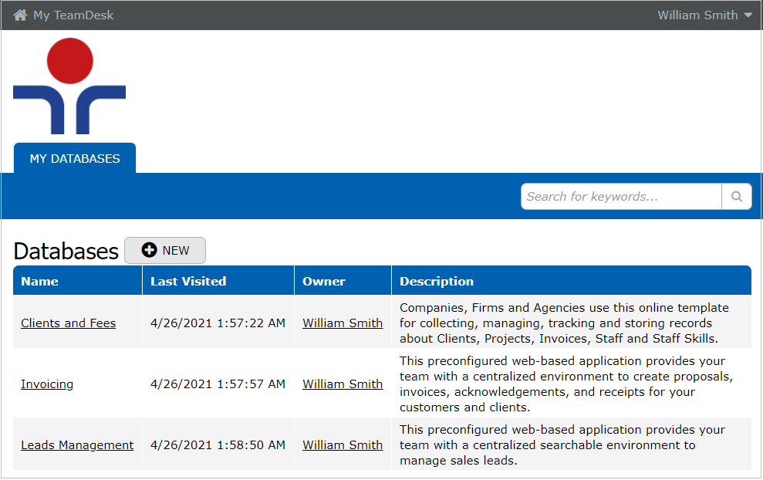
Task: Open the Clients and Fees database
Action: click(68, 323)
